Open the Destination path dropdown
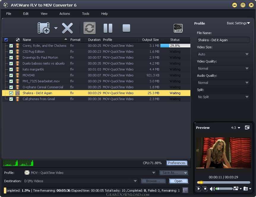Viewport: 256px width, 197px height. 81,181
